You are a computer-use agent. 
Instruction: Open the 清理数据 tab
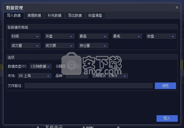(x=34, y=15)
